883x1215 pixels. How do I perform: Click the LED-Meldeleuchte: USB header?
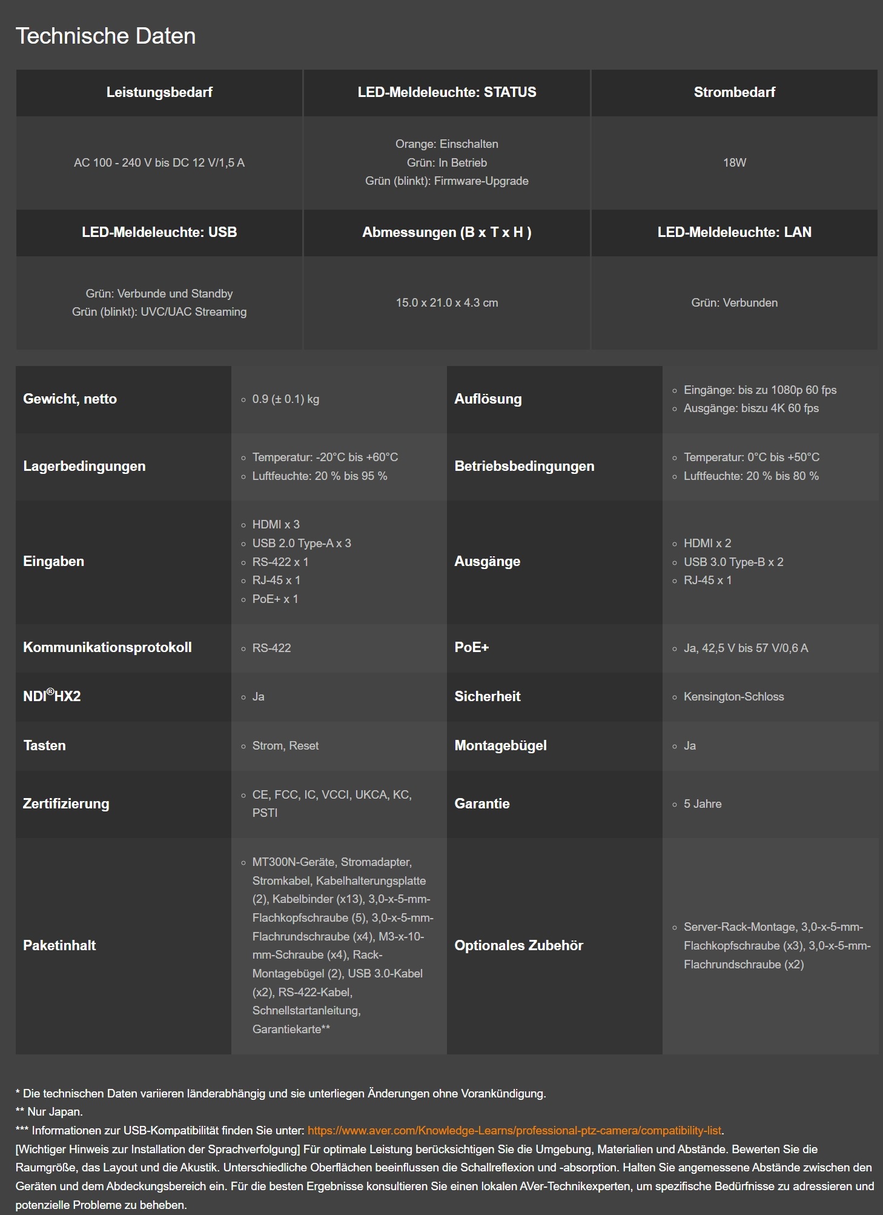pyautogui.click(x=159, y=232)
